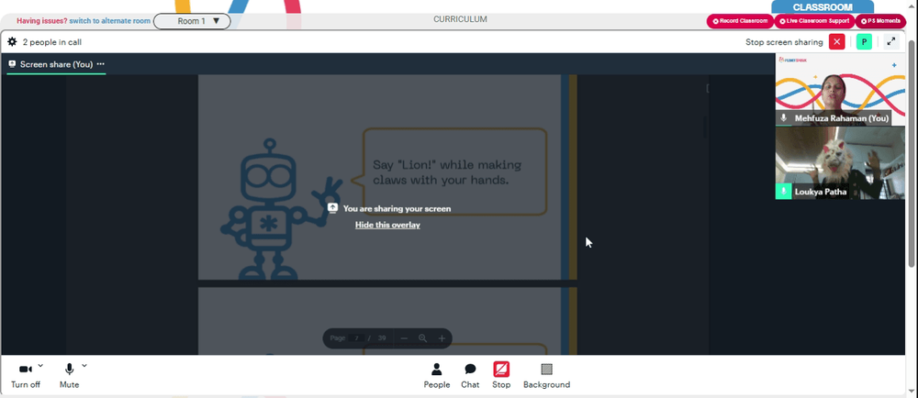The width and height of the screenshot is (918, 398).
Task: Click 2 people in call text
Action: point(52,42)
